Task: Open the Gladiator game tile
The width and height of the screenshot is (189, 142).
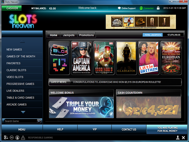Action: point(126,58)
